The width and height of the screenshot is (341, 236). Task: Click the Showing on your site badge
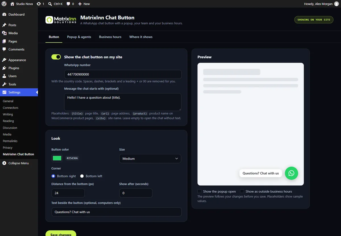tap(314, 20)
